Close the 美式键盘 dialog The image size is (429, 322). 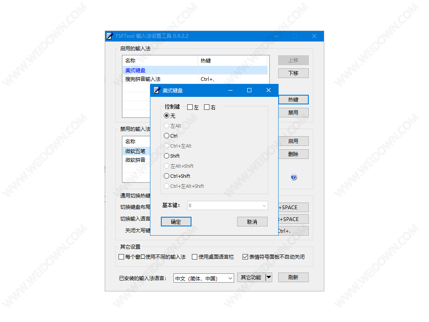(x=269, y=91)
